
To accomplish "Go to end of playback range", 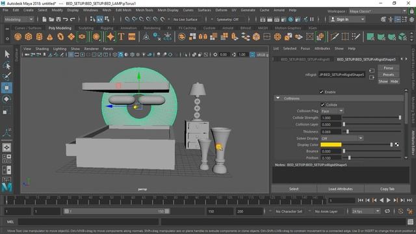I will [409, 200].
